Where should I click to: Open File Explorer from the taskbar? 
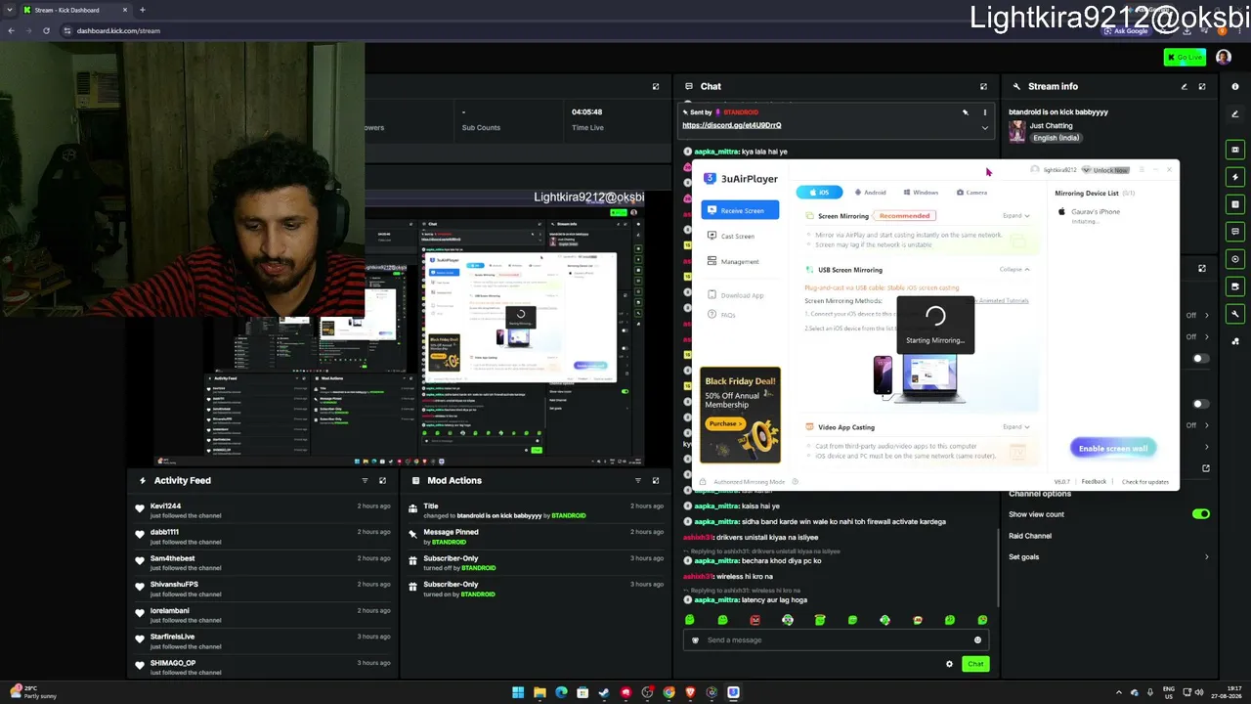[x=539, y=693]
